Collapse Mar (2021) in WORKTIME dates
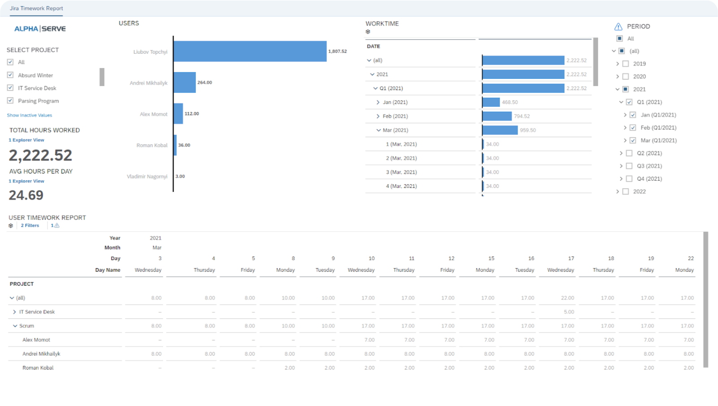 click(379, 130)
